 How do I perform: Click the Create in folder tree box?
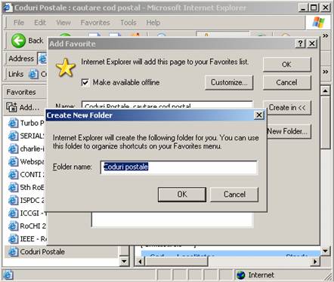click(x=172, y=220)
